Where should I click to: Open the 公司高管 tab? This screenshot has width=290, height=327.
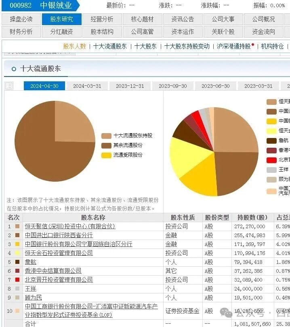(143, 32)
